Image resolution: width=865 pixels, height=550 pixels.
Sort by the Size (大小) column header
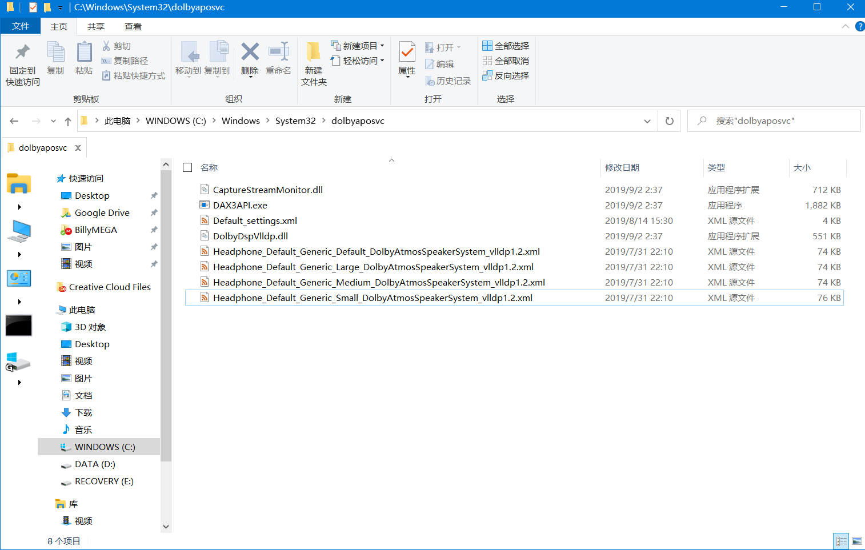pyautogui.click(x=802, y=167)
